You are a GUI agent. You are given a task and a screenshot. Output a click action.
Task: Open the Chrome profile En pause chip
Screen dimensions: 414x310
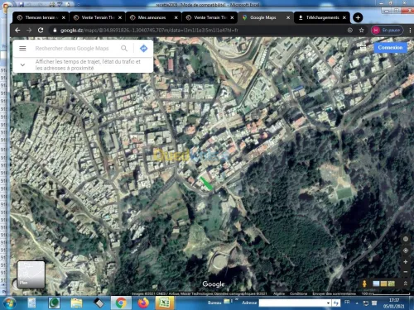click(x=387, y=31)
